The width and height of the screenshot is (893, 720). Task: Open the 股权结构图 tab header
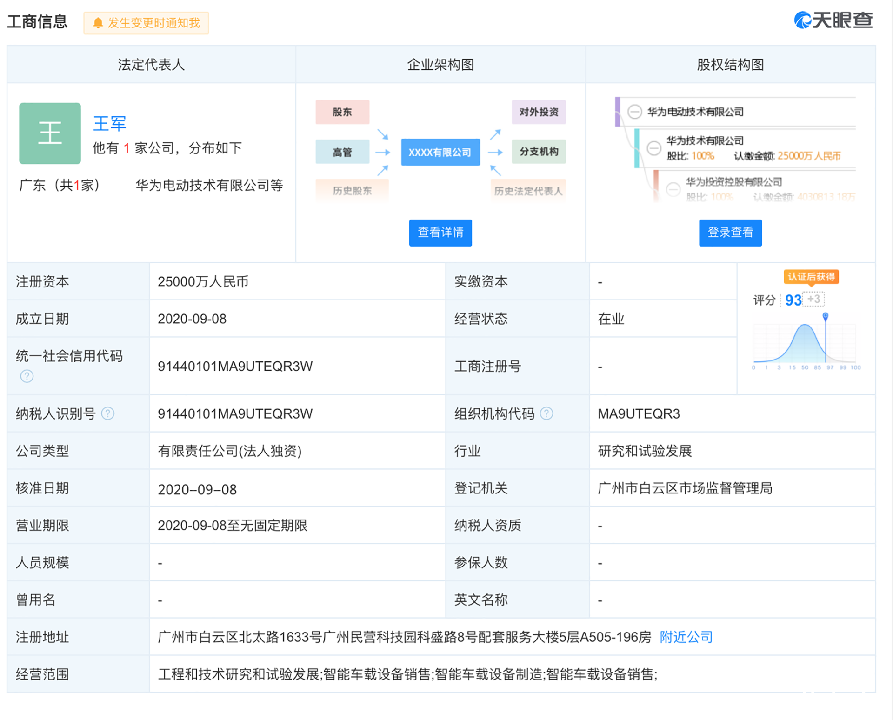[730, 64]
